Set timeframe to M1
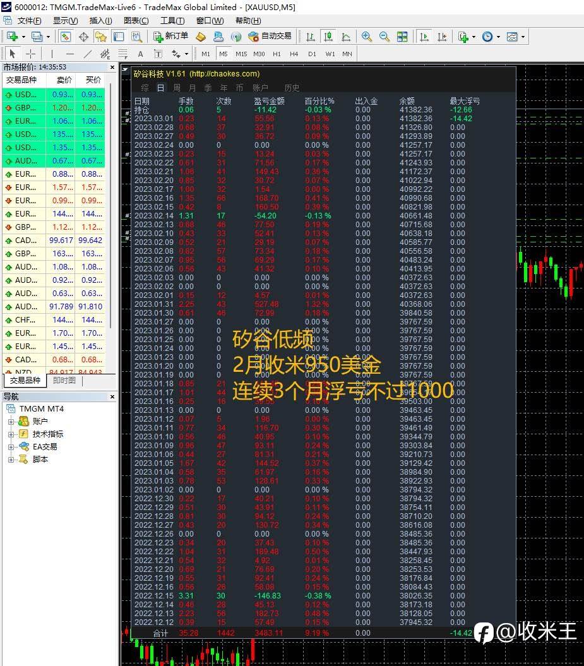Image resolution: width=584 pixels, height=666 pixels. pos(206,54)
